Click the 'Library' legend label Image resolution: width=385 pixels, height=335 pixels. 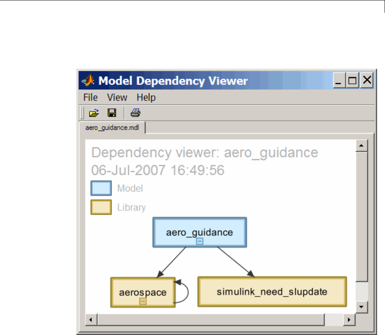click(x=131, y=207)
